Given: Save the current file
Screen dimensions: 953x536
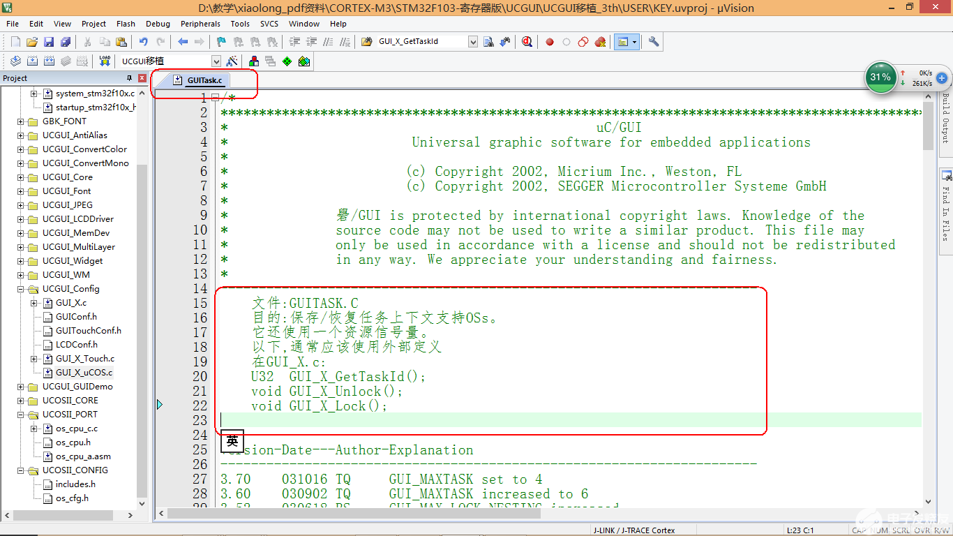Looking at the screenshot, I should (x=49, y=42).
